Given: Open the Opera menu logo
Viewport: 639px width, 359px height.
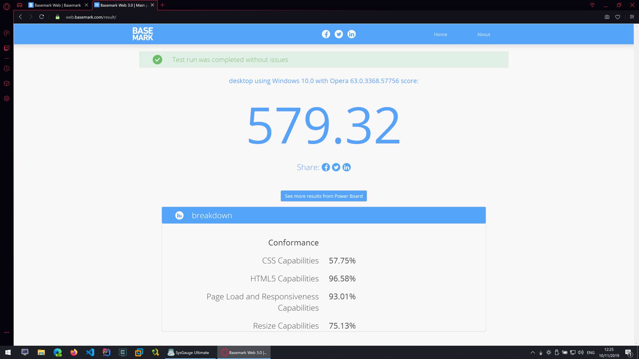Looking at the screenshot, I should pos(7,6).
